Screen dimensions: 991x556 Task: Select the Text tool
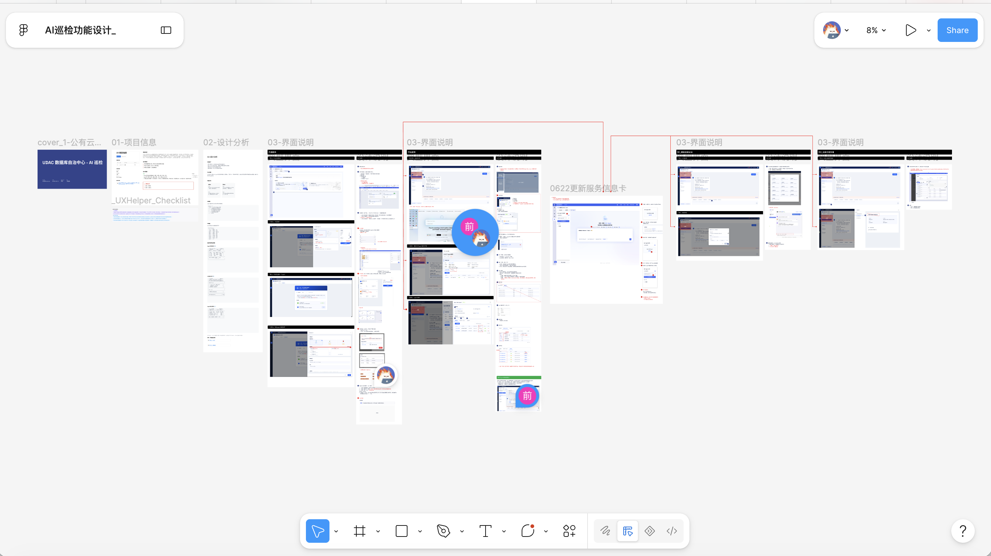(x=485, y=531)
